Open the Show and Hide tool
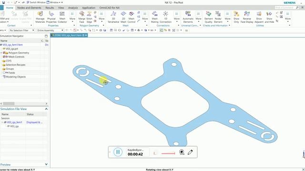The height and width of the screenshot is (171, 305). pyautogui.click(x=269, y=17)
